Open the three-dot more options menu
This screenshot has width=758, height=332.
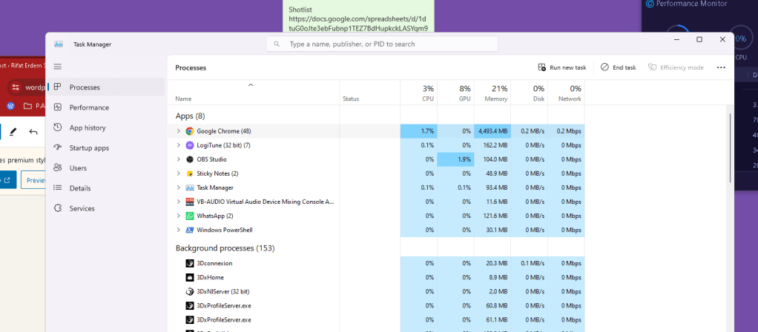pyautogui.click(x=721, y=67)
